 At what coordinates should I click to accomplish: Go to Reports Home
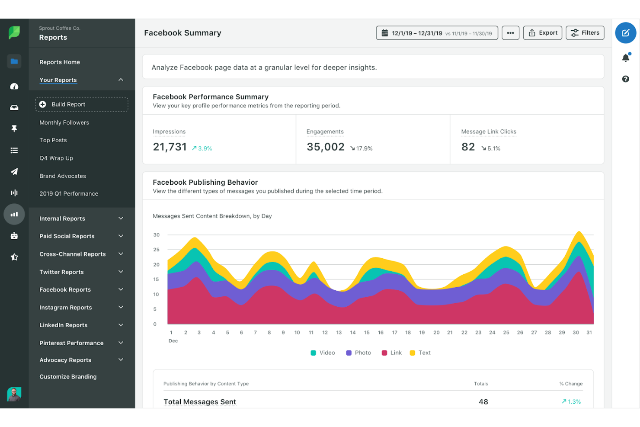tap(60, 62)
